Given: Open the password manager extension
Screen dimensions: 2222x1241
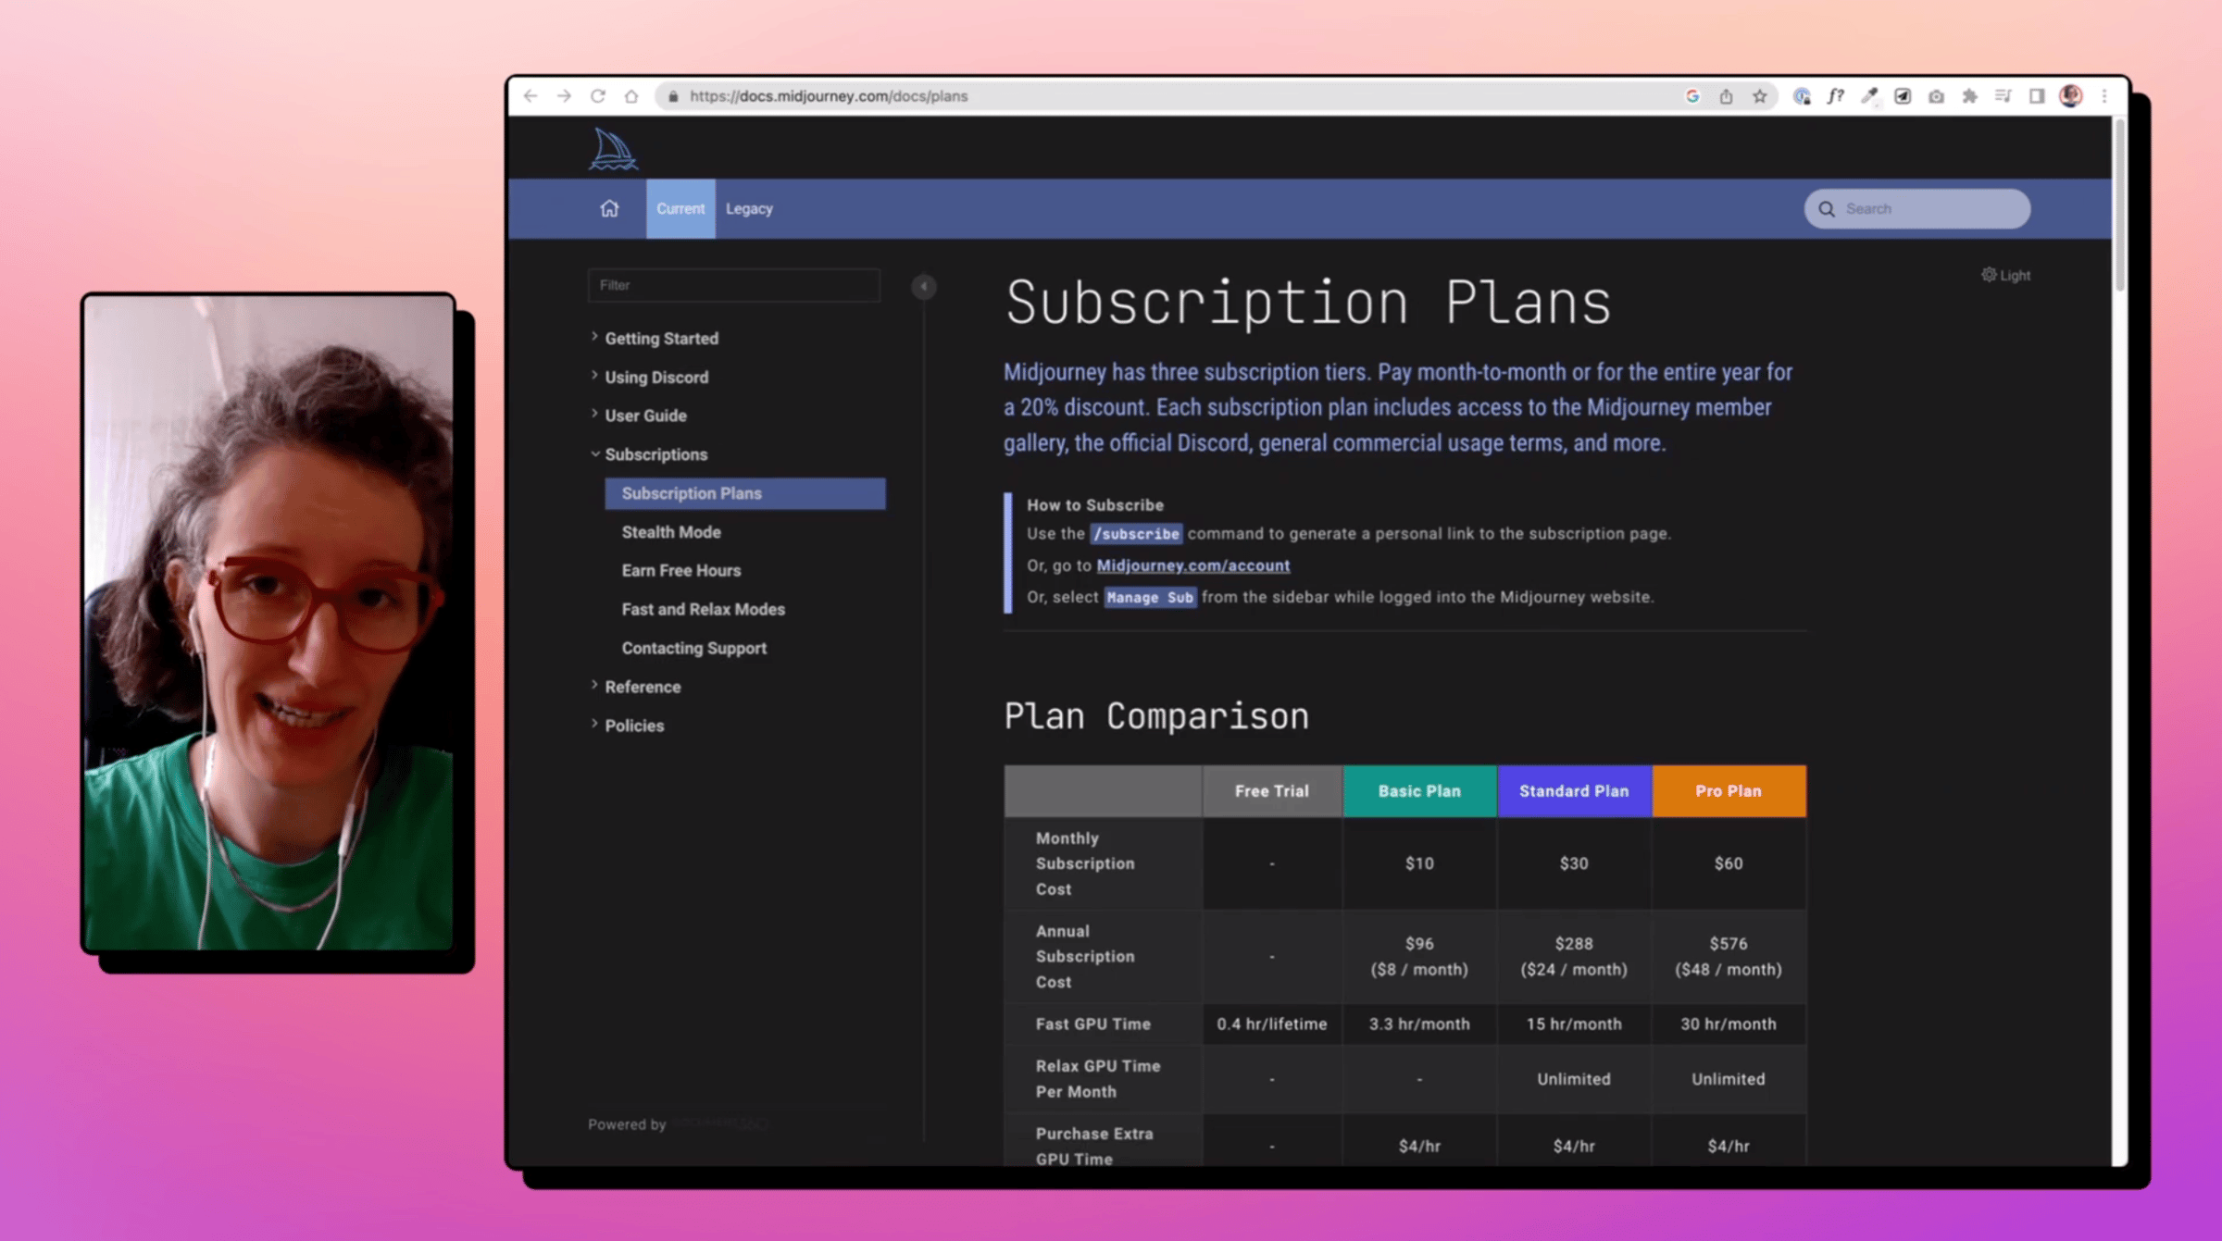Looking at the screenshot, I should 1802,96.
